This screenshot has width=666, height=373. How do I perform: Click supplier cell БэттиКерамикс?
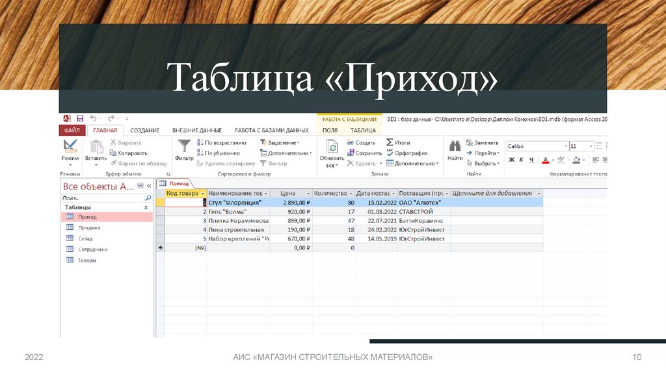(x=424, y=221)
